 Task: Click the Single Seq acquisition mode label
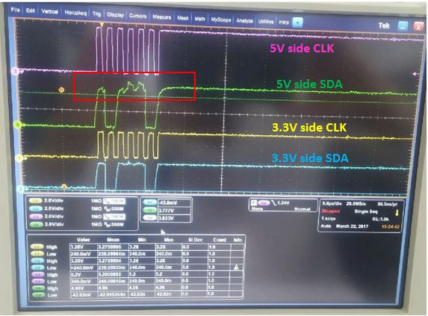[x=366, y=211]
